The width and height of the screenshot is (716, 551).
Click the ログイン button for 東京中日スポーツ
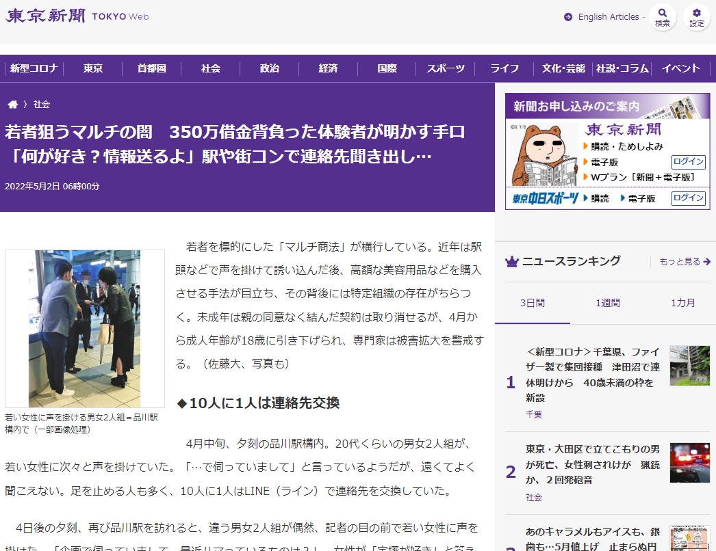(x=688, y=198)
